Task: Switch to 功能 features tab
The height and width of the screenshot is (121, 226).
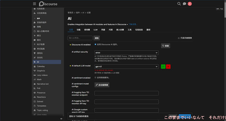Action: (79, 30)
